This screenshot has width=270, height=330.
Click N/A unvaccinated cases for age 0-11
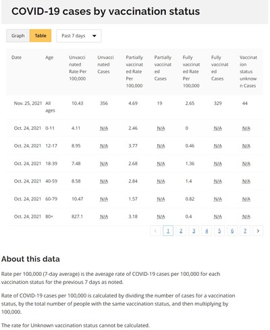104,128
